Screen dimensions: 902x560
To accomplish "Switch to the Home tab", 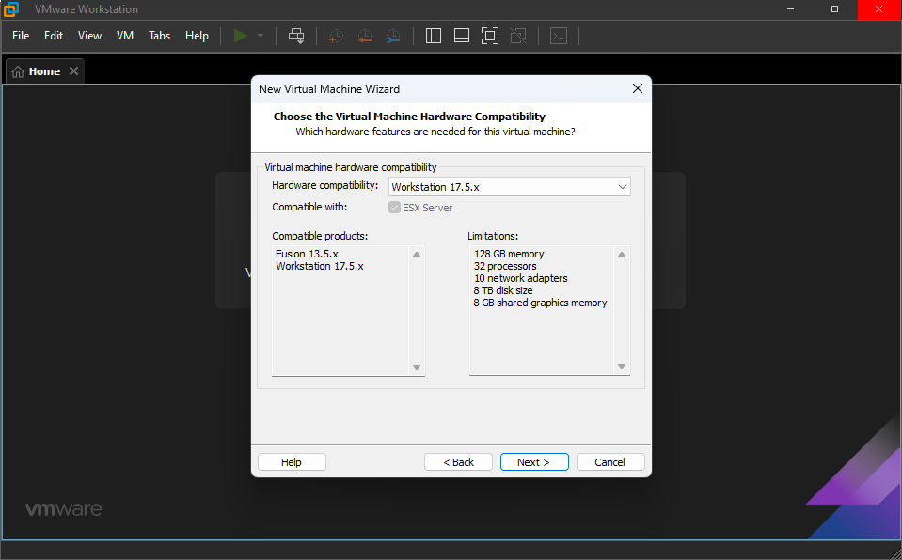I will pyautogui.click(x=44, y=71).
